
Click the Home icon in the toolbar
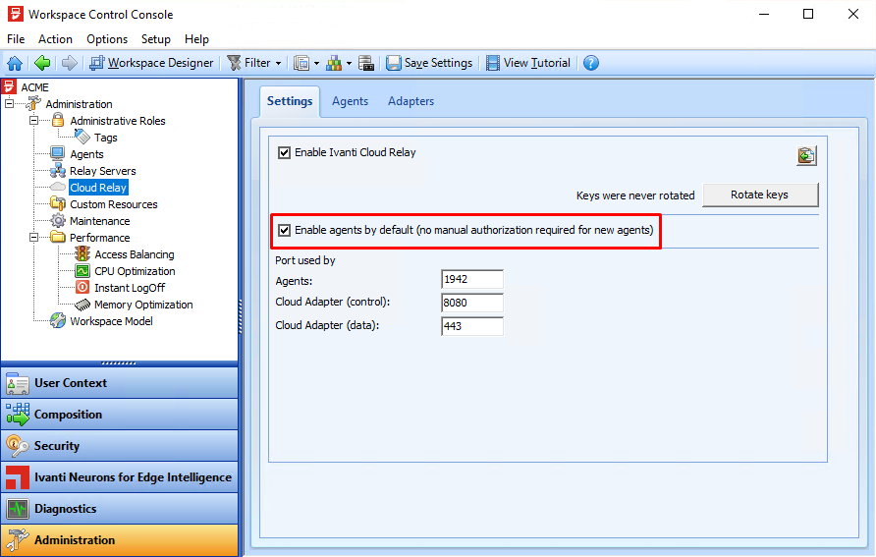tap(15, 63)
